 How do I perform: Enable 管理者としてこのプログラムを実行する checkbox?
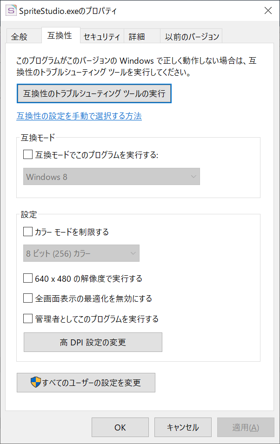point(28,318)
